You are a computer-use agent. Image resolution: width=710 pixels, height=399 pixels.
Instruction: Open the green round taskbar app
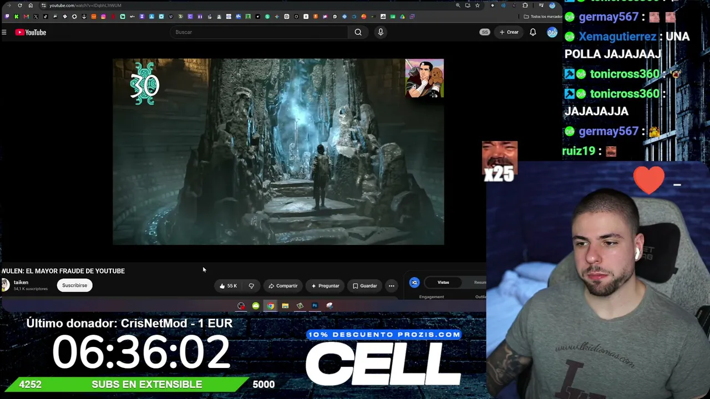(256, 306)
